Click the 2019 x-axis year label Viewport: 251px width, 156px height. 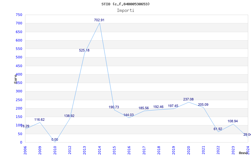[x=174, y=150]
